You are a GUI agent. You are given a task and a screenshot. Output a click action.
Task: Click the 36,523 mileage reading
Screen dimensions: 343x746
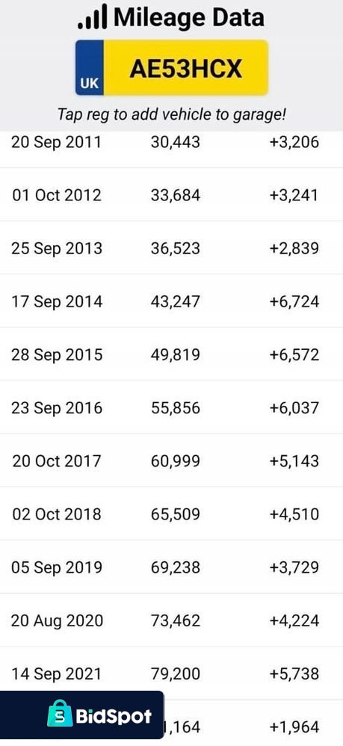tap(176, 249)
